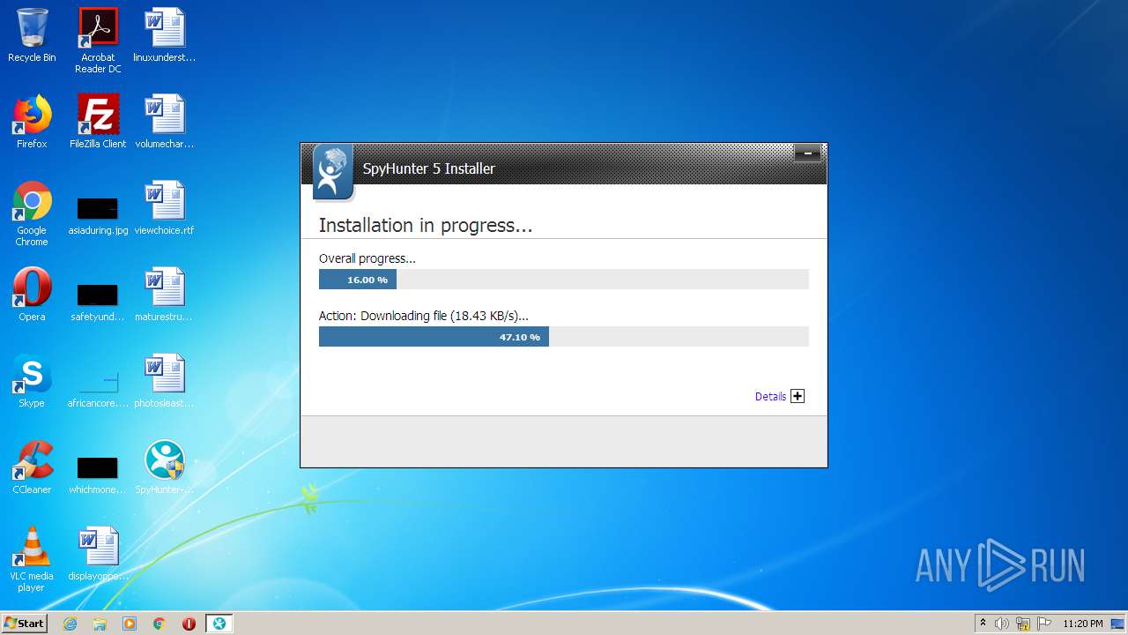Click the 'Overall progress...' label
Viewport: 1128px width, 635px height.
coord(367,258)
